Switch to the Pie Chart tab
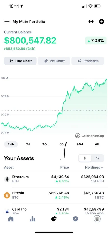Screen dimensions: 108x235 54,61
